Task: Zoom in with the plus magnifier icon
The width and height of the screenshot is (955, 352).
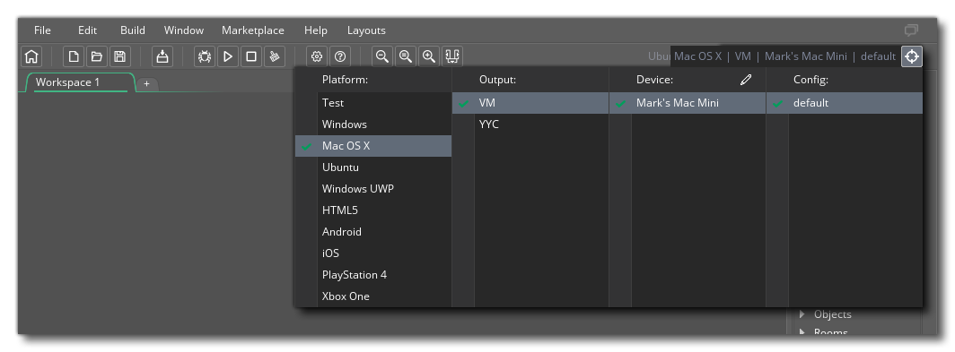Action: 429,56
